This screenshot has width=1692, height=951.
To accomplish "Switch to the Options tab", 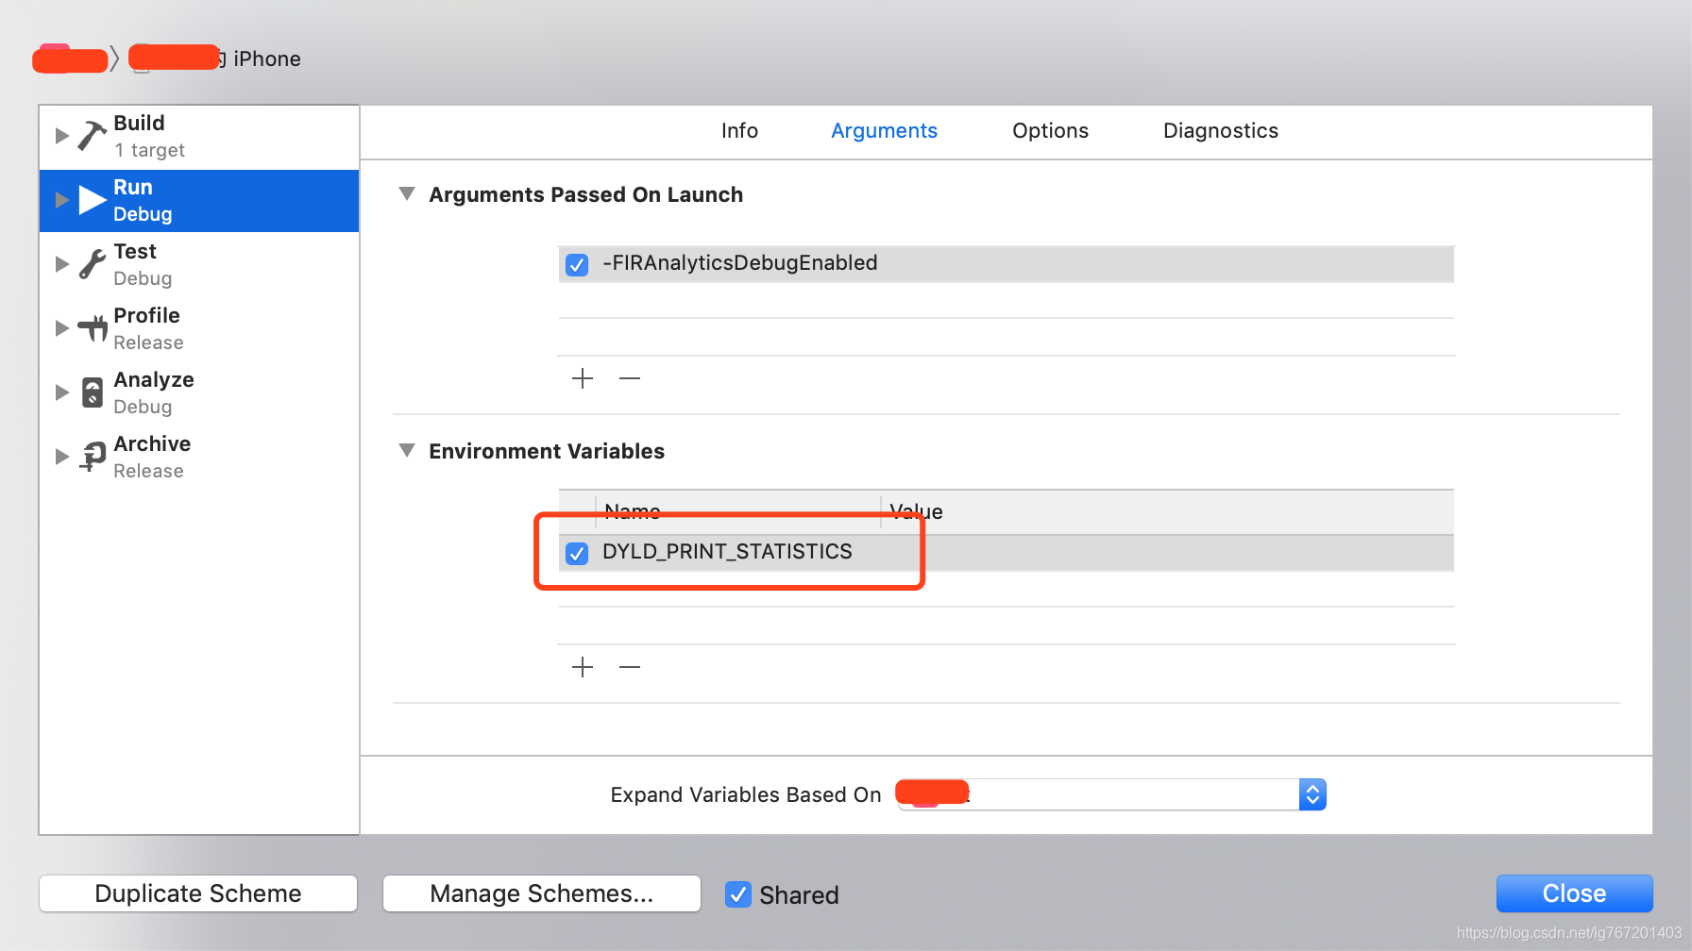I will coord(1050,131).
